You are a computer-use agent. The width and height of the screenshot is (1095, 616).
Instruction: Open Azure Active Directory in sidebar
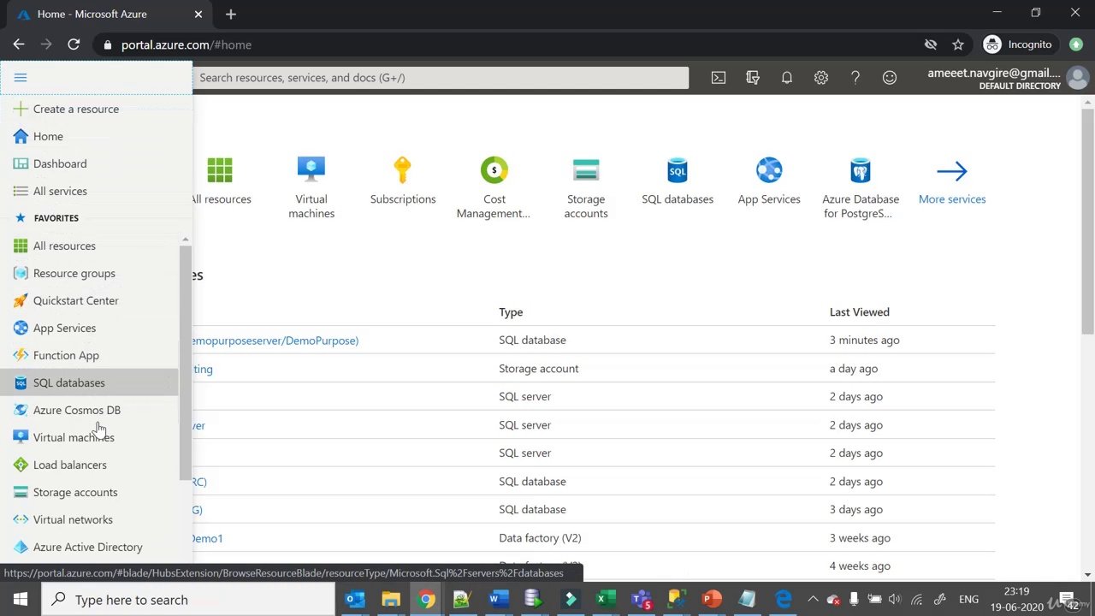click(x=87, y=547)
